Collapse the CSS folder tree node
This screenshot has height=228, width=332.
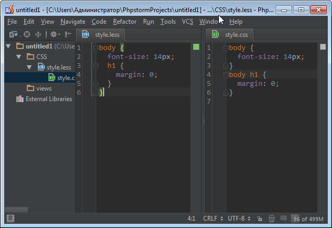tap(19, 57)
